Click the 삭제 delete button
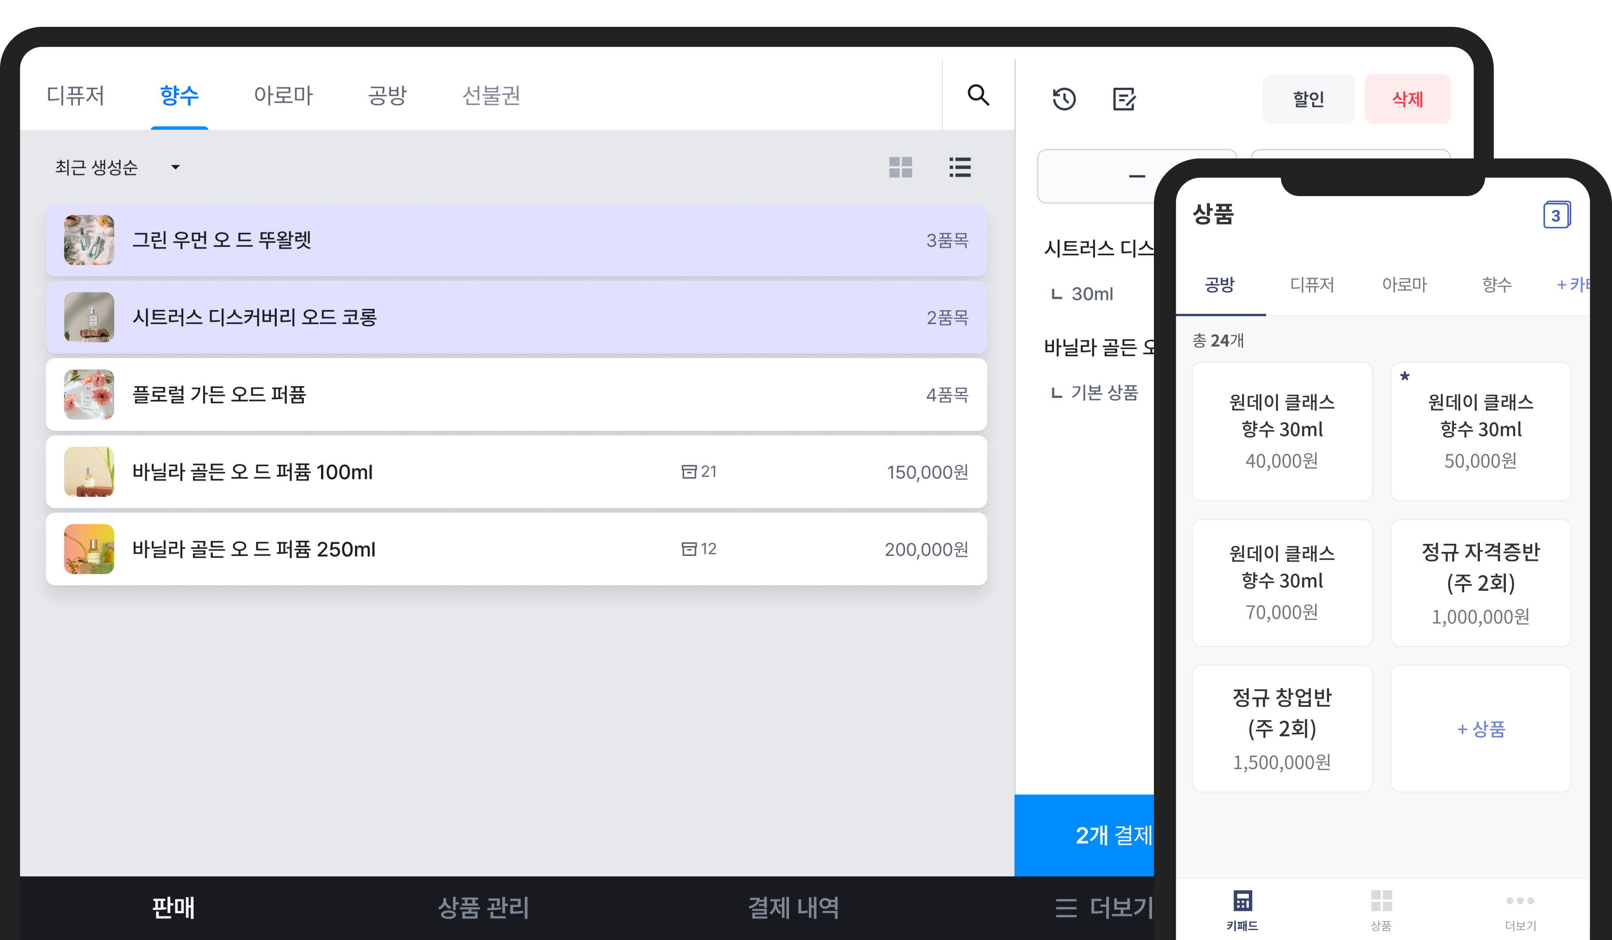The width and height of the screenshot is (1612, 940). [x=1407, y=98]
